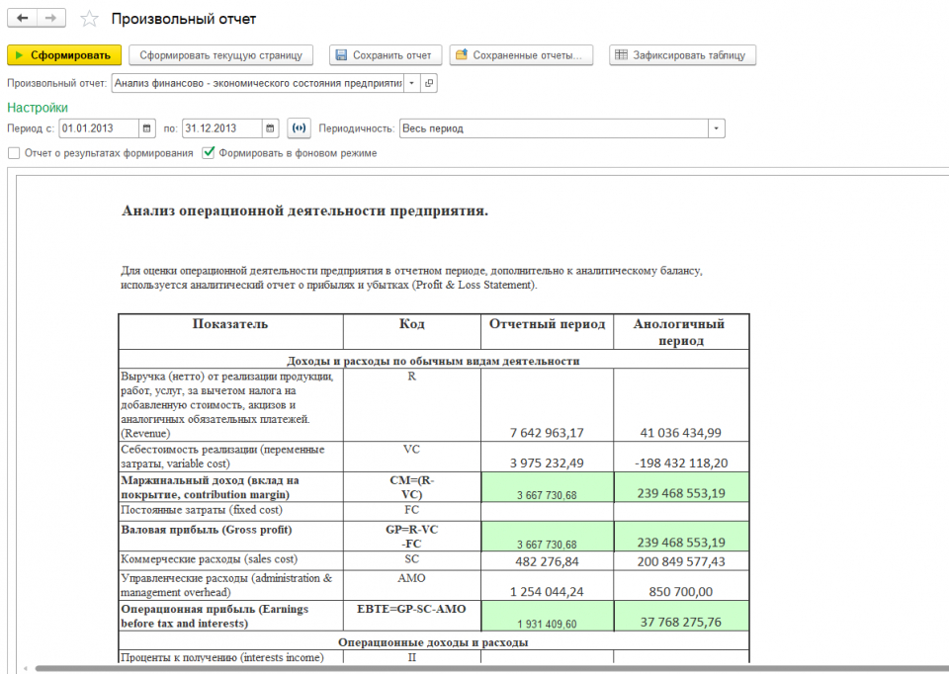Select the Показатель column header

230,331
